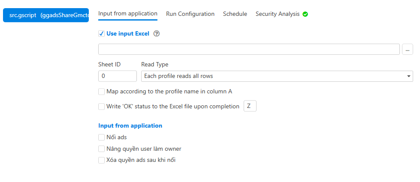Uncheck the Use input Excel checkbox
420x182 pixels.
click(x=102, y=34)
